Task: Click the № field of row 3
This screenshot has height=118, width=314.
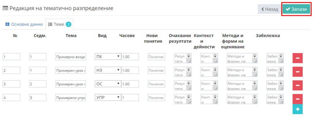Action: coord(11,84)
